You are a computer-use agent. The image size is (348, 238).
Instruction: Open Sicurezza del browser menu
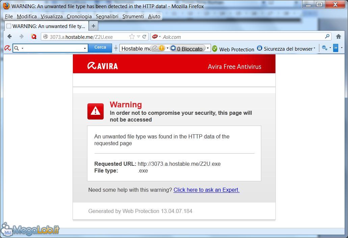click(286, 49)
